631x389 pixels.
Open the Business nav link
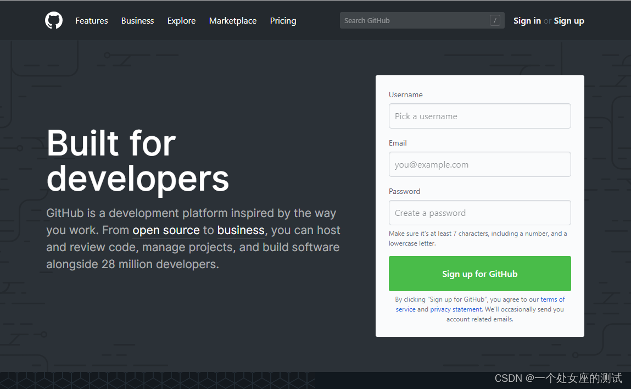click(138, 20)
